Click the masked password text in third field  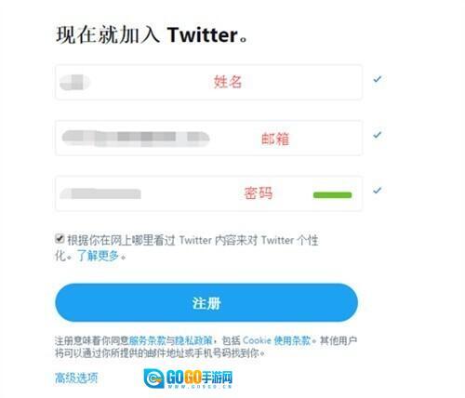(100, 193)
